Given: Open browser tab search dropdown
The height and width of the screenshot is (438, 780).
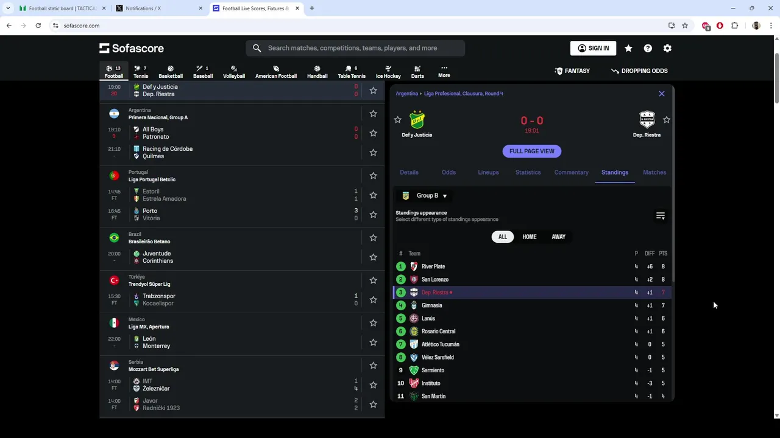Looking at the screenshot, I should (x=8, y=9).
